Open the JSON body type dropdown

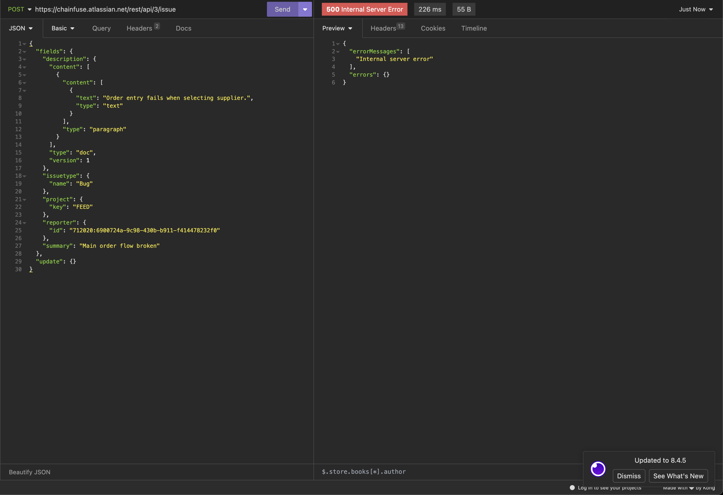[21, 28]
